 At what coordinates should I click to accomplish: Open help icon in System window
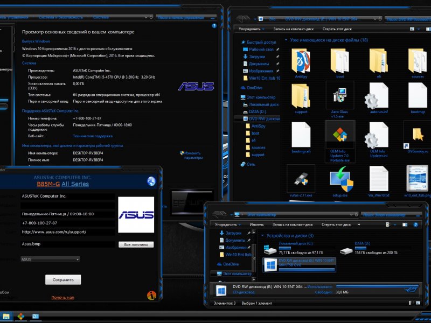tap(214, 26)
